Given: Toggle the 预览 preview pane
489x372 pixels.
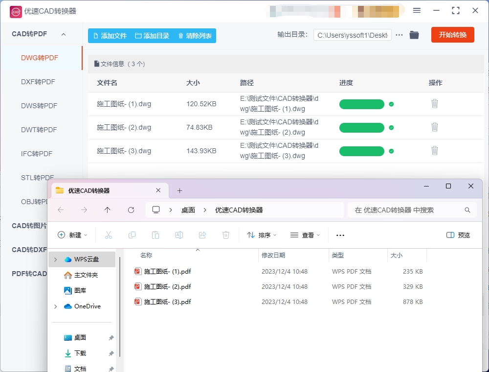Looking at the screenshot, I should (x=458, y=235).
